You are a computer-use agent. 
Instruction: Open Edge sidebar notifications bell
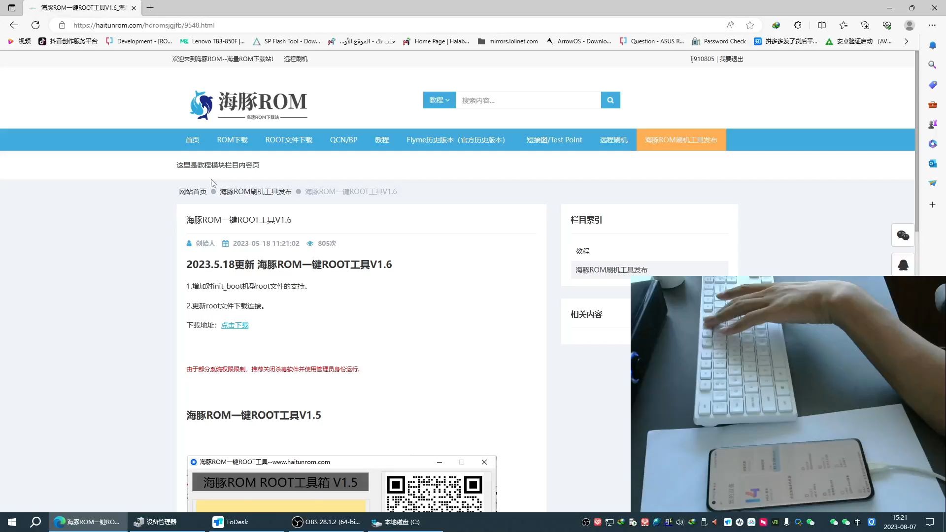(x=933, y=45)
